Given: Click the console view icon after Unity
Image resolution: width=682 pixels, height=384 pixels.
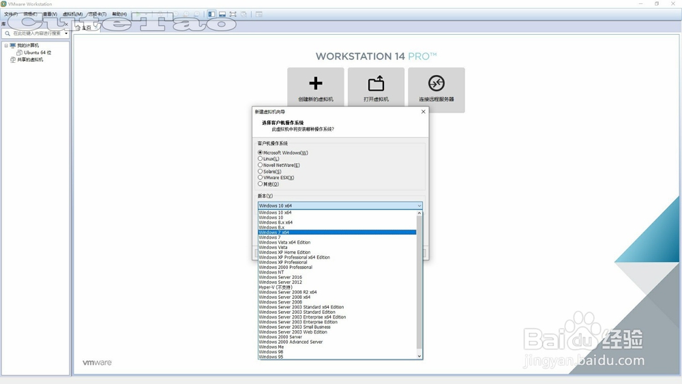Looking at the screenshot, I should point(258,14).
